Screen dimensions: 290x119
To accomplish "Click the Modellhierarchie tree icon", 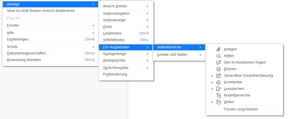I will pyautogui.click(x=218, y=95).
